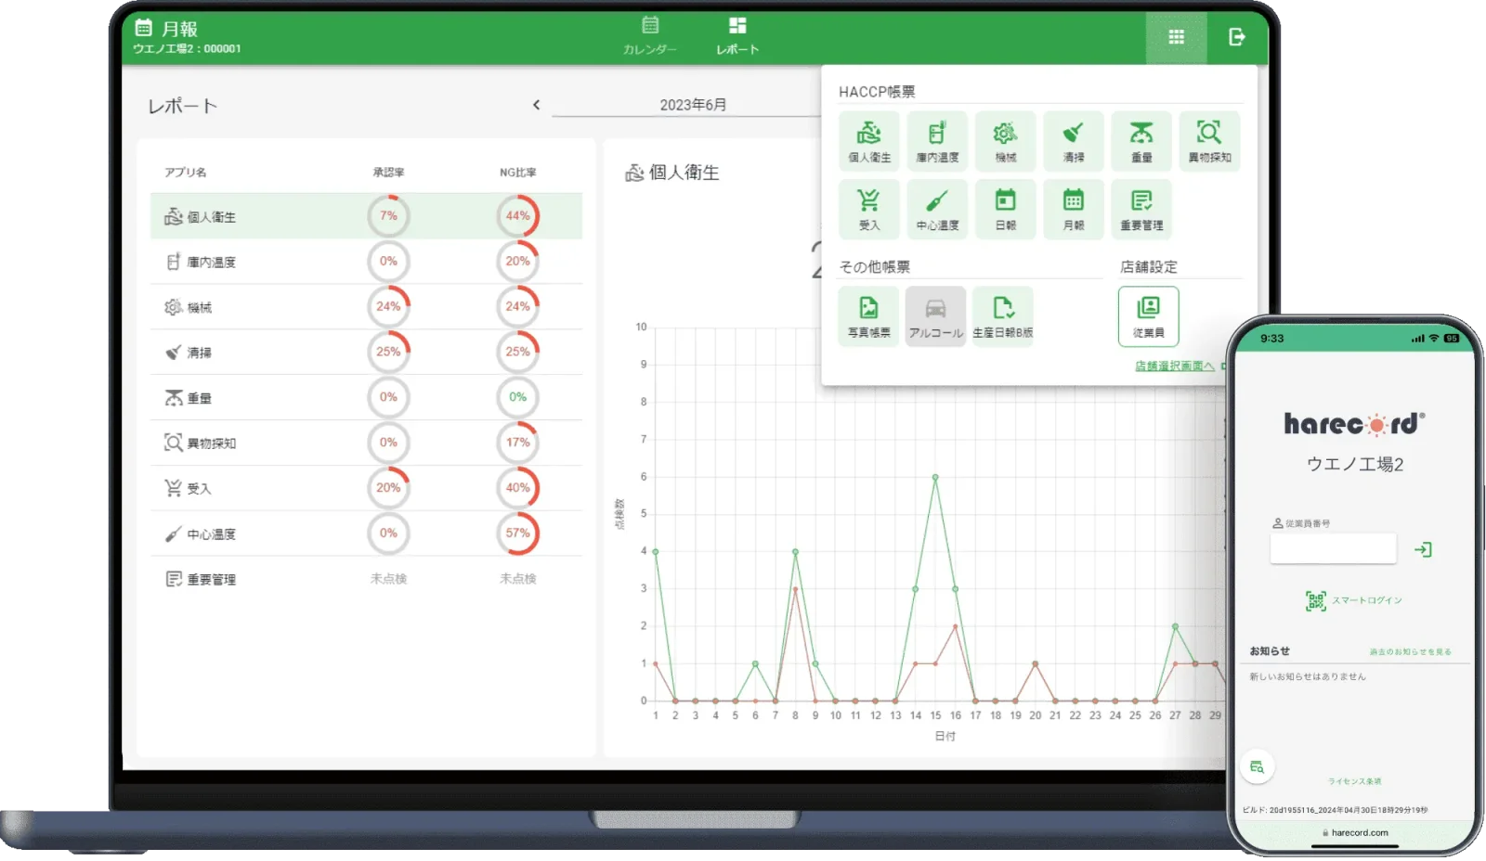Tap 過去のお知らせを見る link on phone
The image size is (1486, 861).
pyautogui.click(x=1410, y=652)
